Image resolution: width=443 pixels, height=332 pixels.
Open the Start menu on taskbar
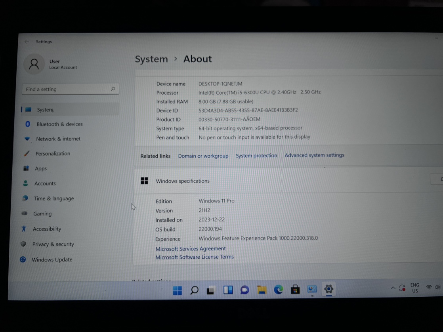(x=178, y=290)
